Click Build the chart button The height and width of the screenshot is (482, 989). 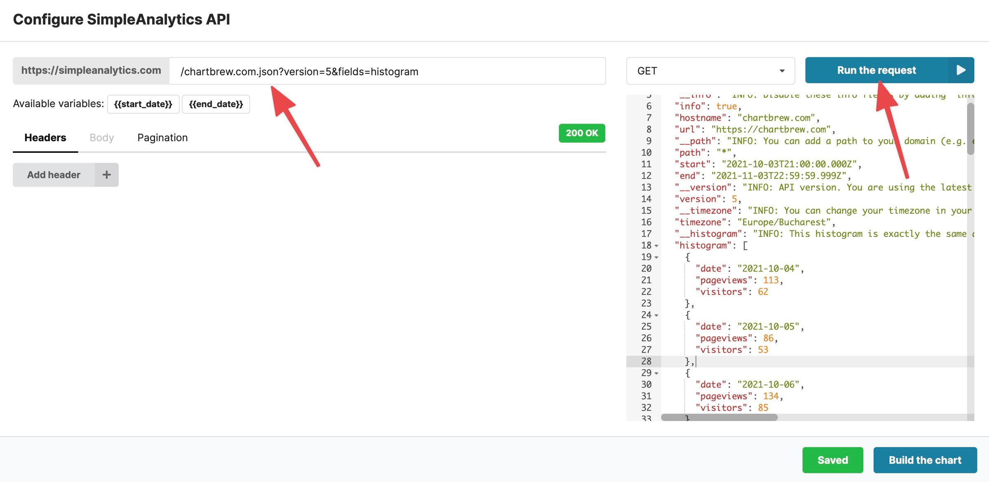[x=925, y=460]
